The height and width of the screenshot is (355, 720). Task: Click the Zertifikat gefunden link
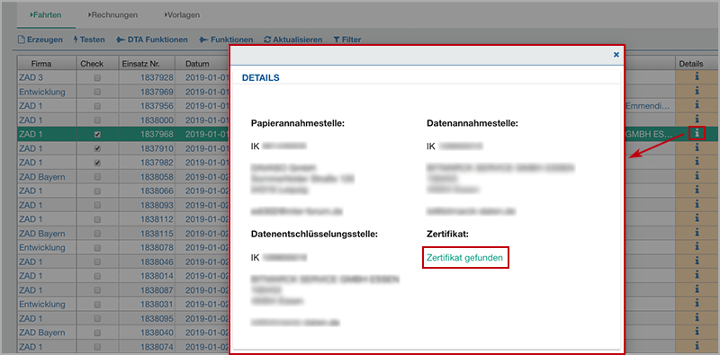464,258
